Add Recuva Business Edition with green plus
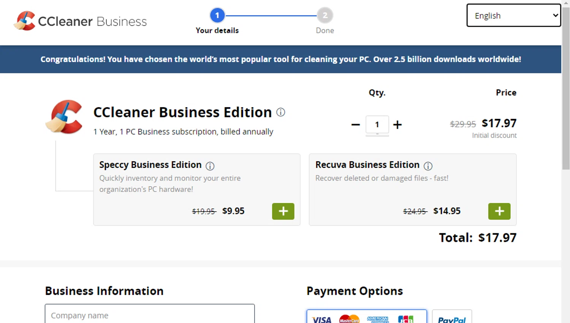The height and width of the screenshot is (323, 570). click(x=499, y=211)
